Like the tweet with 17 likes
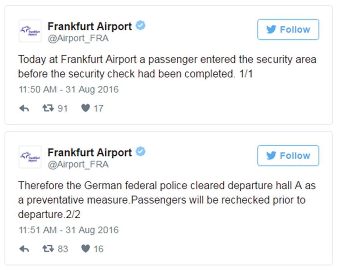 (85, 108)
